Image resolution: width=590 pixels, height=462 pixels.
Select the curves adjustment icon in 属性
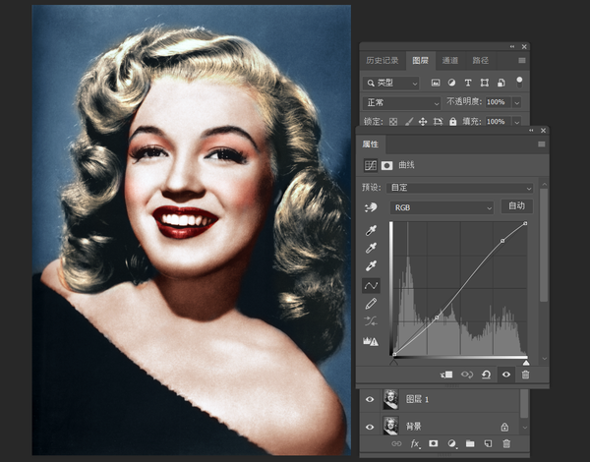[x=371, y=165]
